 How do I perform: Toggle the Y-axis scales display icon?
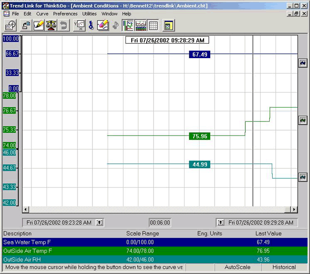128,25
